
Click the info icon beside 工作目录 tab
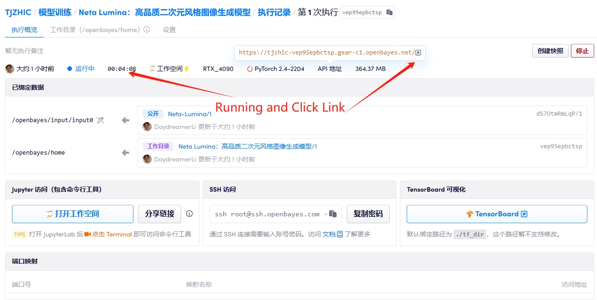coord(147,30)
